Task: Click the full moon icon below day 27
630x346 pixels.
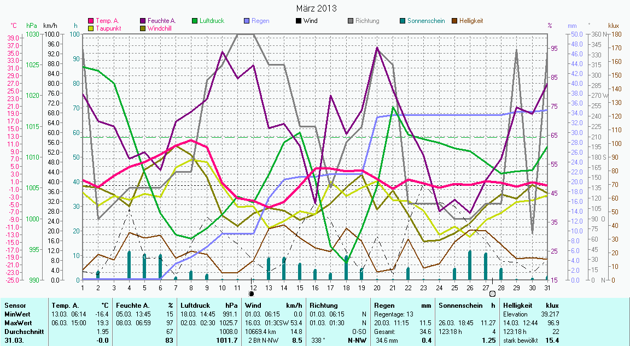Action: click(x=492, y=294)
